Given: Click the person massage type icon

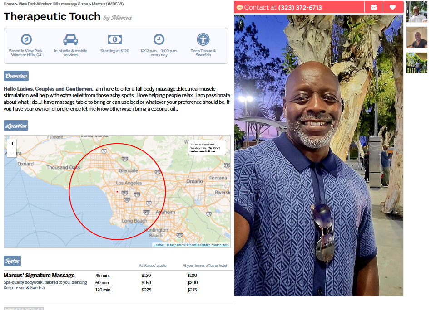Looking at the screenshot, I should click(x=203, y=39).
